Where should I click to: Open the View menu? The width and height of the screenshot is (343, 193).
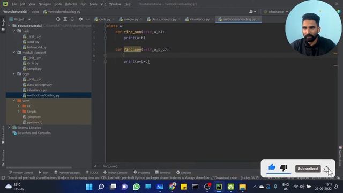(x=32, y=4)
